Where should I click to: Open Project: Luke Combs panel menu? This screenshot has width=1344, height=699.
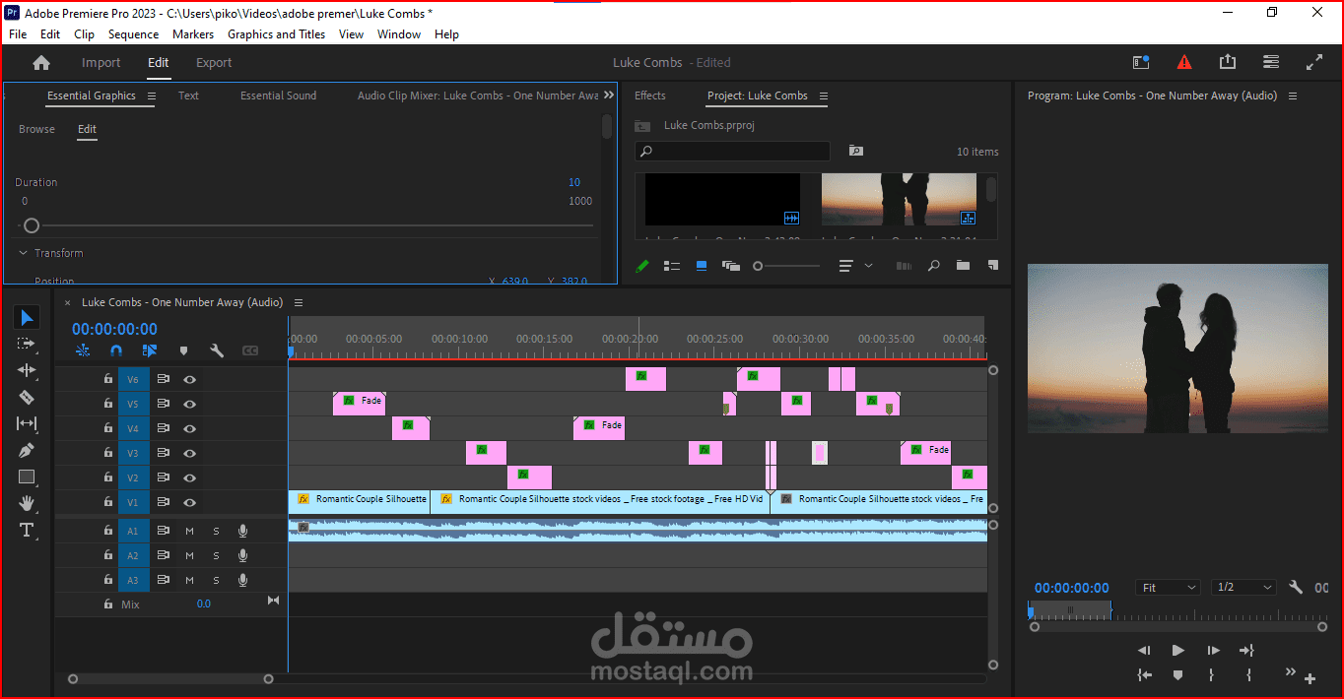tap(823, 95)
